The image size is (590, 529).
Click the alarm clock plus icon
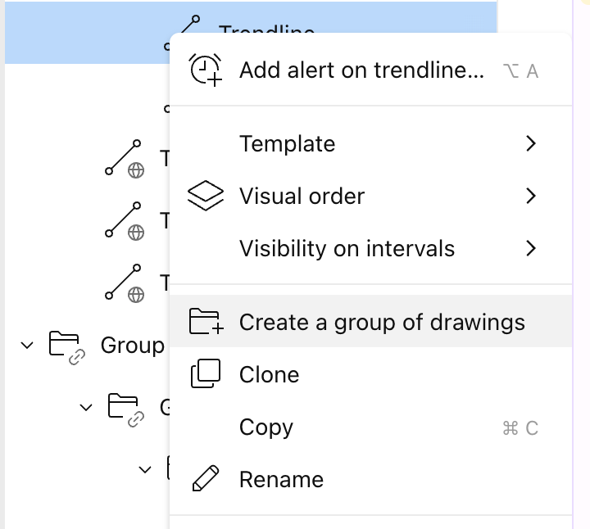click(206, 70)
